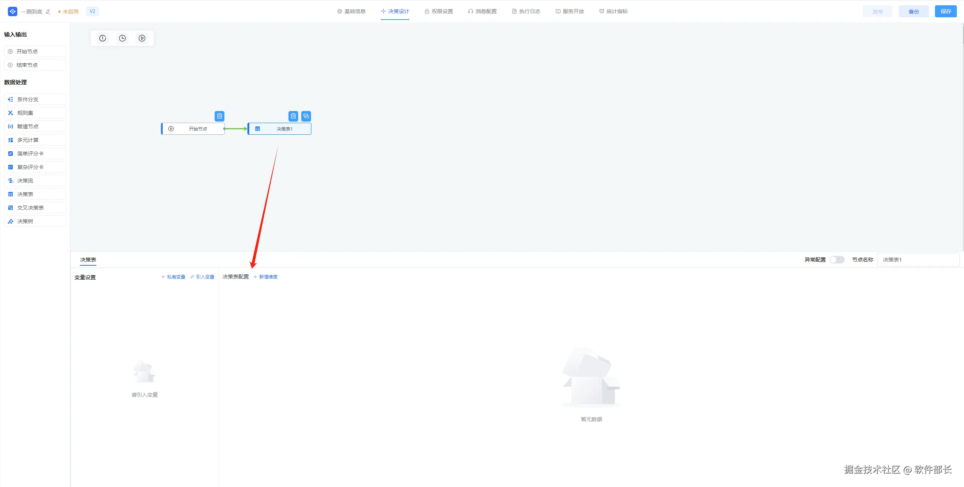Select the 决策表1 node on canvas
964x487 pixels.
[279, 129]
